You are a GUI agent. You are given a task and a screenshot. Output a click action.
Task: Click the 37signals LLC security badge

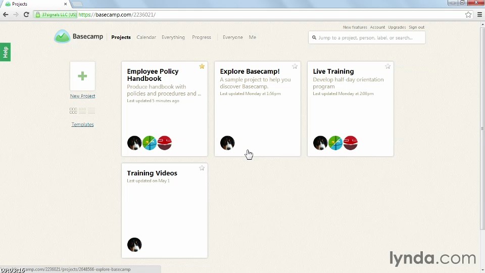point(56,15)
